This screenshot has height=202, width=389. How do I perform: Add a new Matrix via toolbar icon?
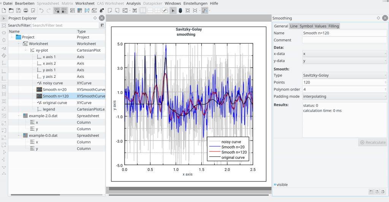[87, 10]
